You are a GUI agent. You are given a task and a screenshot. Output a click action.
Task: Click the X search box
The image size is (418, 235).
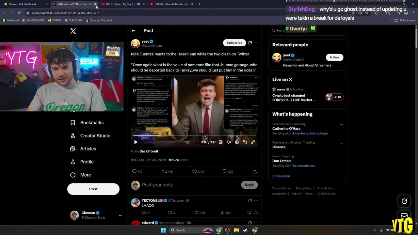point(308,30)
